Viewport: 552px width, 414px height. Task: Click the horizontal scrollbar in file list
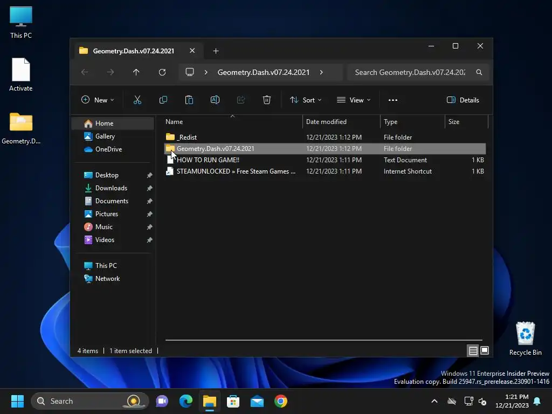324,340
